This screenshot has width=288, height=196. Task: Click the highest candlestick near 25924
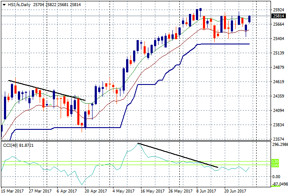click(x=201, y=10)
